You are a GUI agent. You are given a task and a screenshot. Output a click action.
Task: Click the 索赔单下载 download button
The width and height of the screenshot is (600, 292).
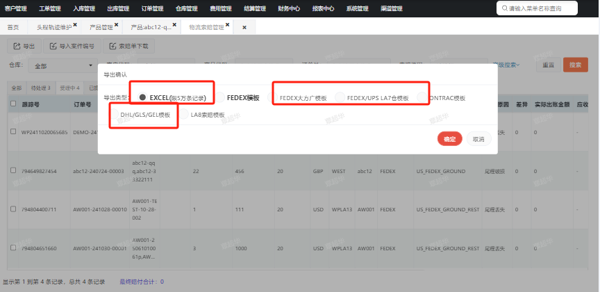click(128, 47)
